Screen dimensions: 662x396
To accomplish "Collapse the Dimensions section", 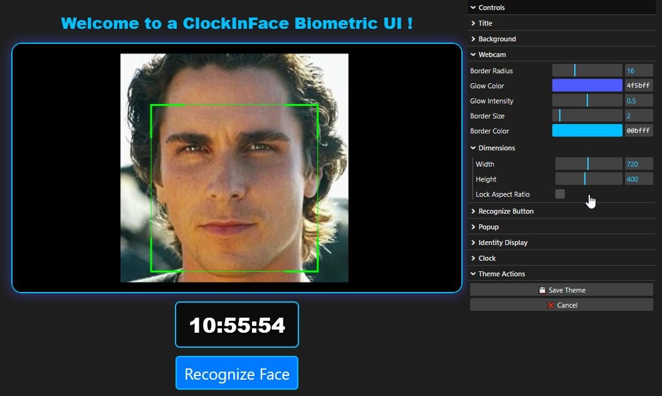I will [x=495, y=148].
